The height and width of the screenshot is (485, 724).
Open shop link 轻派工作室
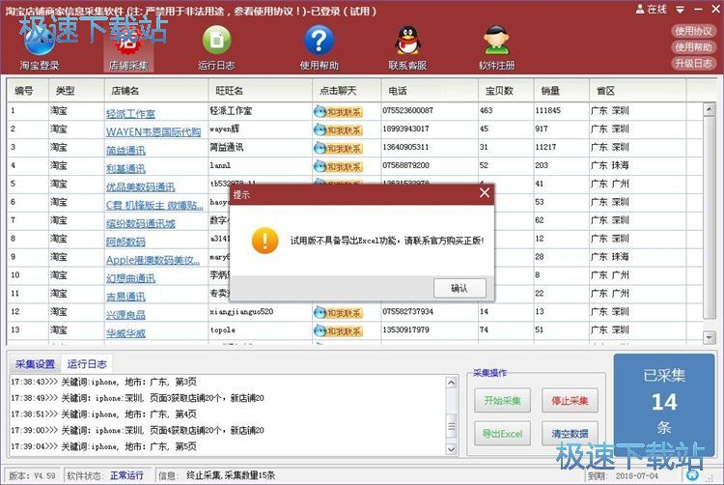point(130,114)
